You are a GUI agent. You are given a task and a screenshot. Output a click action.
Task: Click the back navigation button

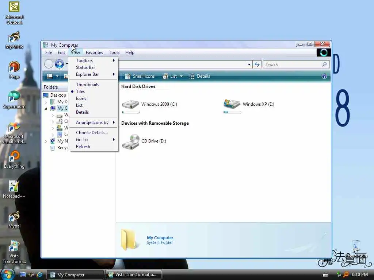click(49, 64)
